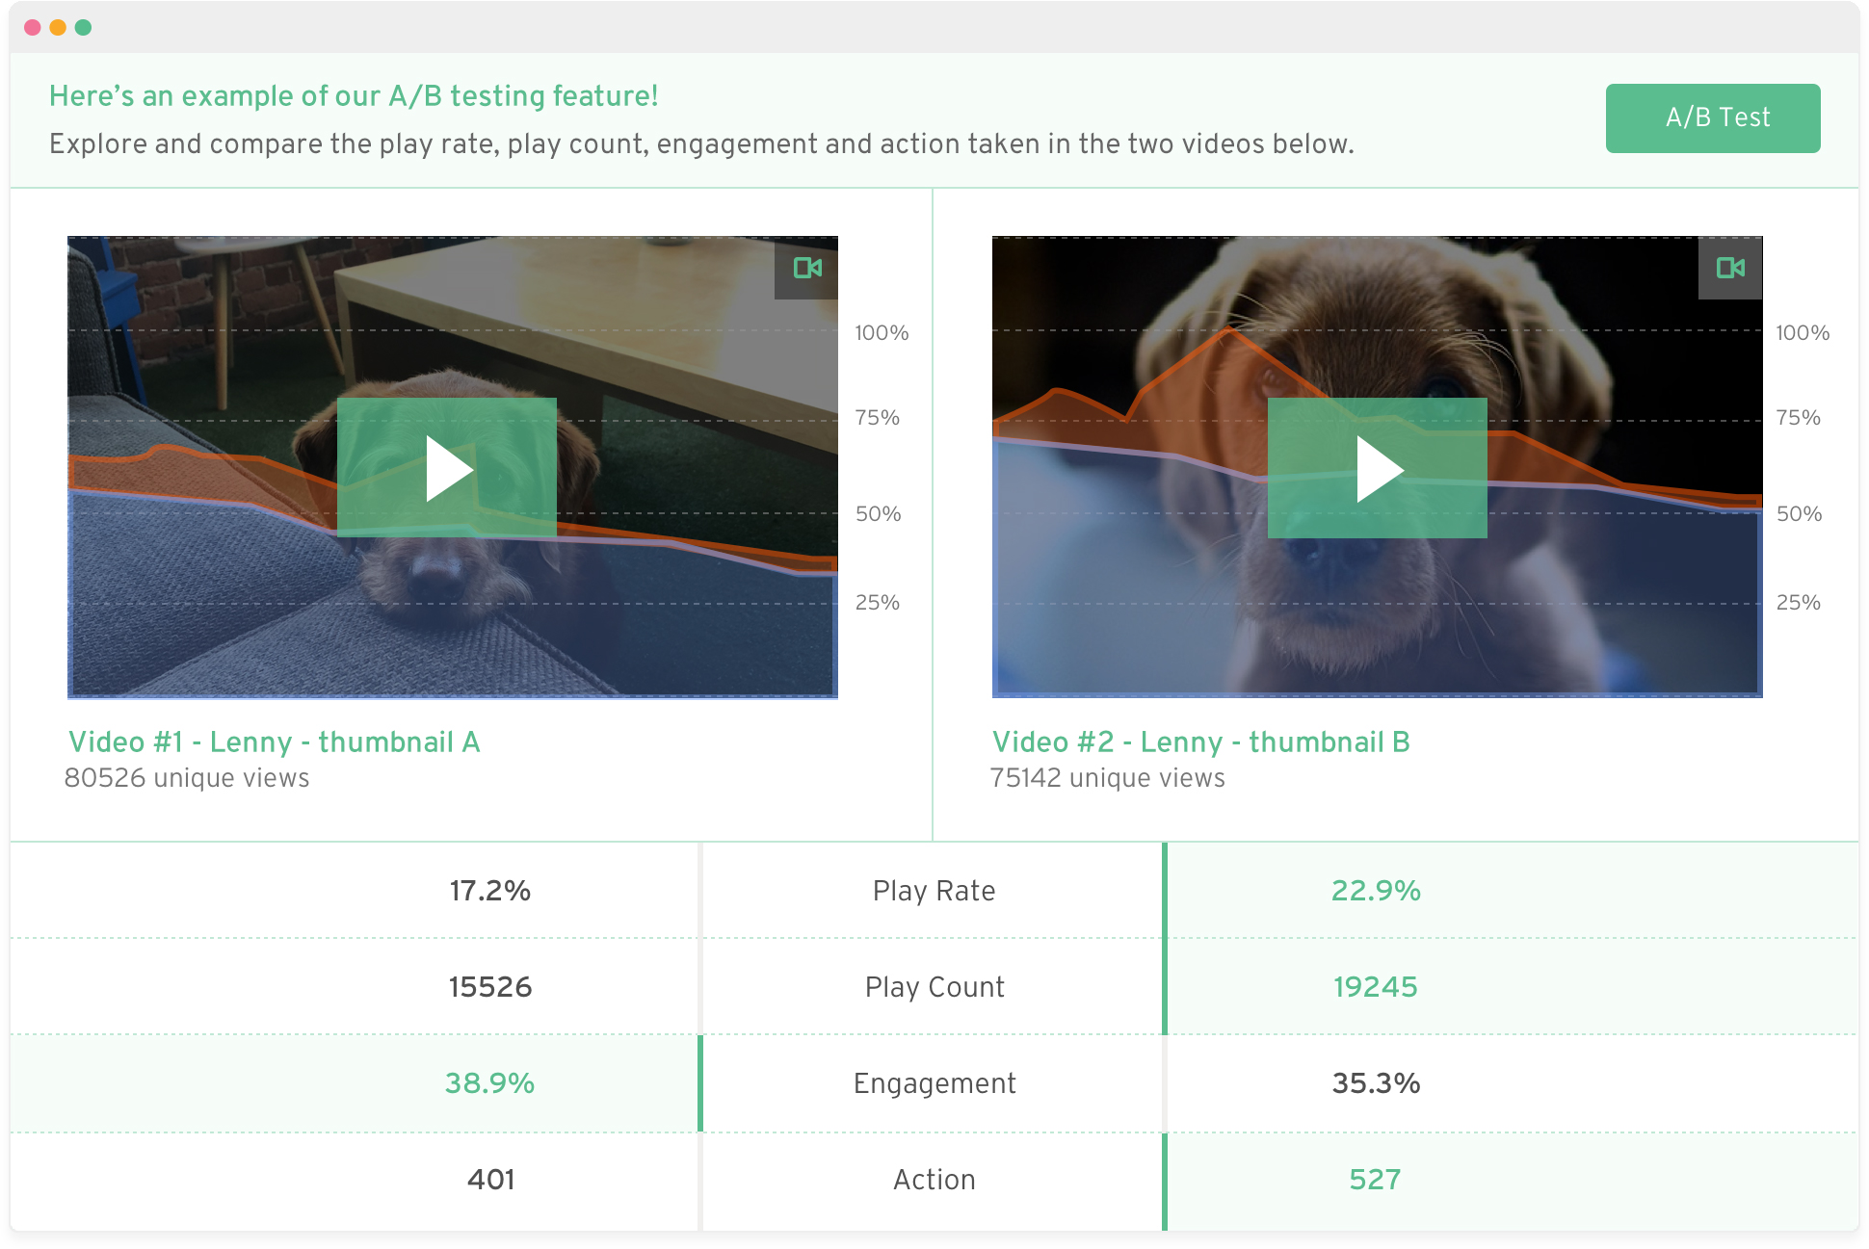Click the camera icon on Video #2 thumbnail
1869x1249 pixels.
tap(1730, 268)
